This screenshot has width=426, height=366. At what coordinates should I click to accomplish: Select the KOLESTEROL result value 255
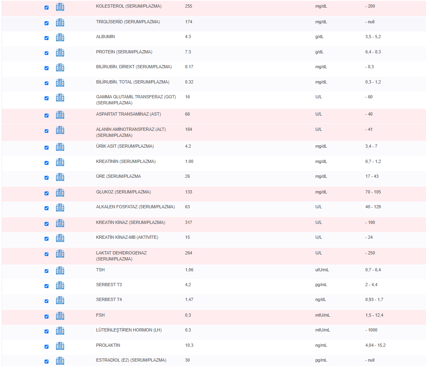(189, 6)
